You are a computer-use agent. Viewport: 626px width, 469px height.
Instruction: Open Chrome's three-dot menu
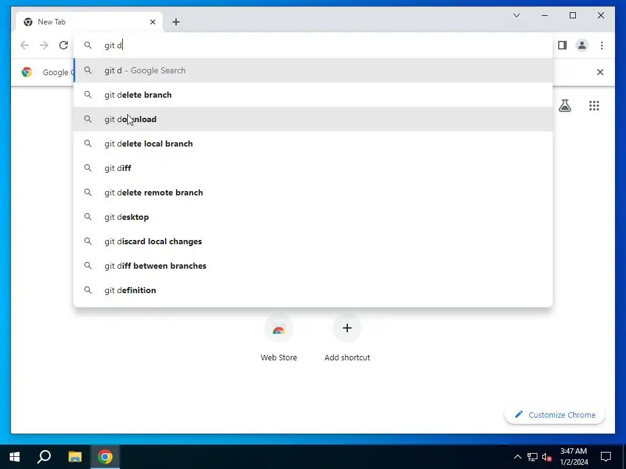pyautogui.click(x=602, y=45)
